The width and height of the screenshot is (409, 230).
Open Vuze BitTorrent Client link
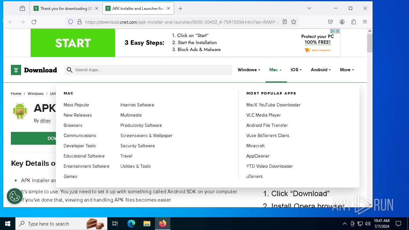pos(268,135)
